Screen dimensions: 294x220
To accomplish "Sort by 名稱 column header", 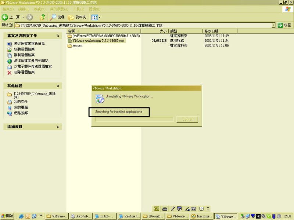I will 104,31.
